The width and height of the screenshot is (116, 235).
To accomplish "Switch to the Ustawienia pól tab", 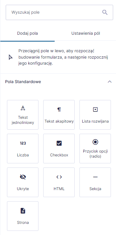I will pyautogui.click(x=86, y=33).
